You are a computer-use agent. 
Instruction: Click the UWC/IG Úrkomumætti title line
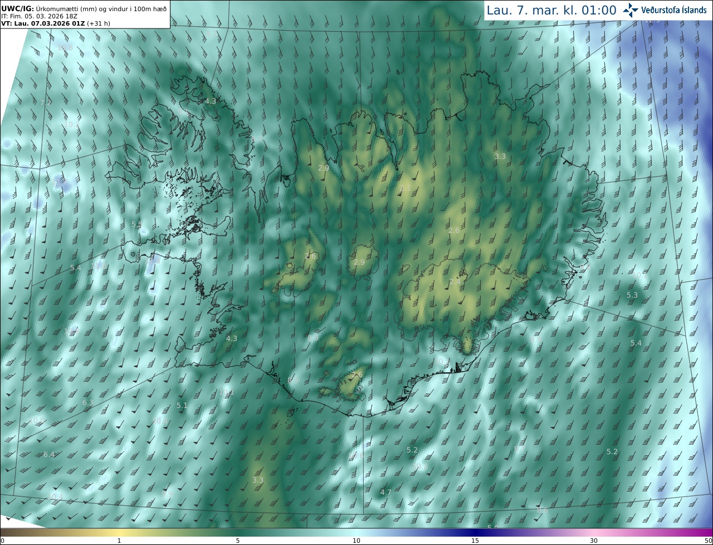84,8
